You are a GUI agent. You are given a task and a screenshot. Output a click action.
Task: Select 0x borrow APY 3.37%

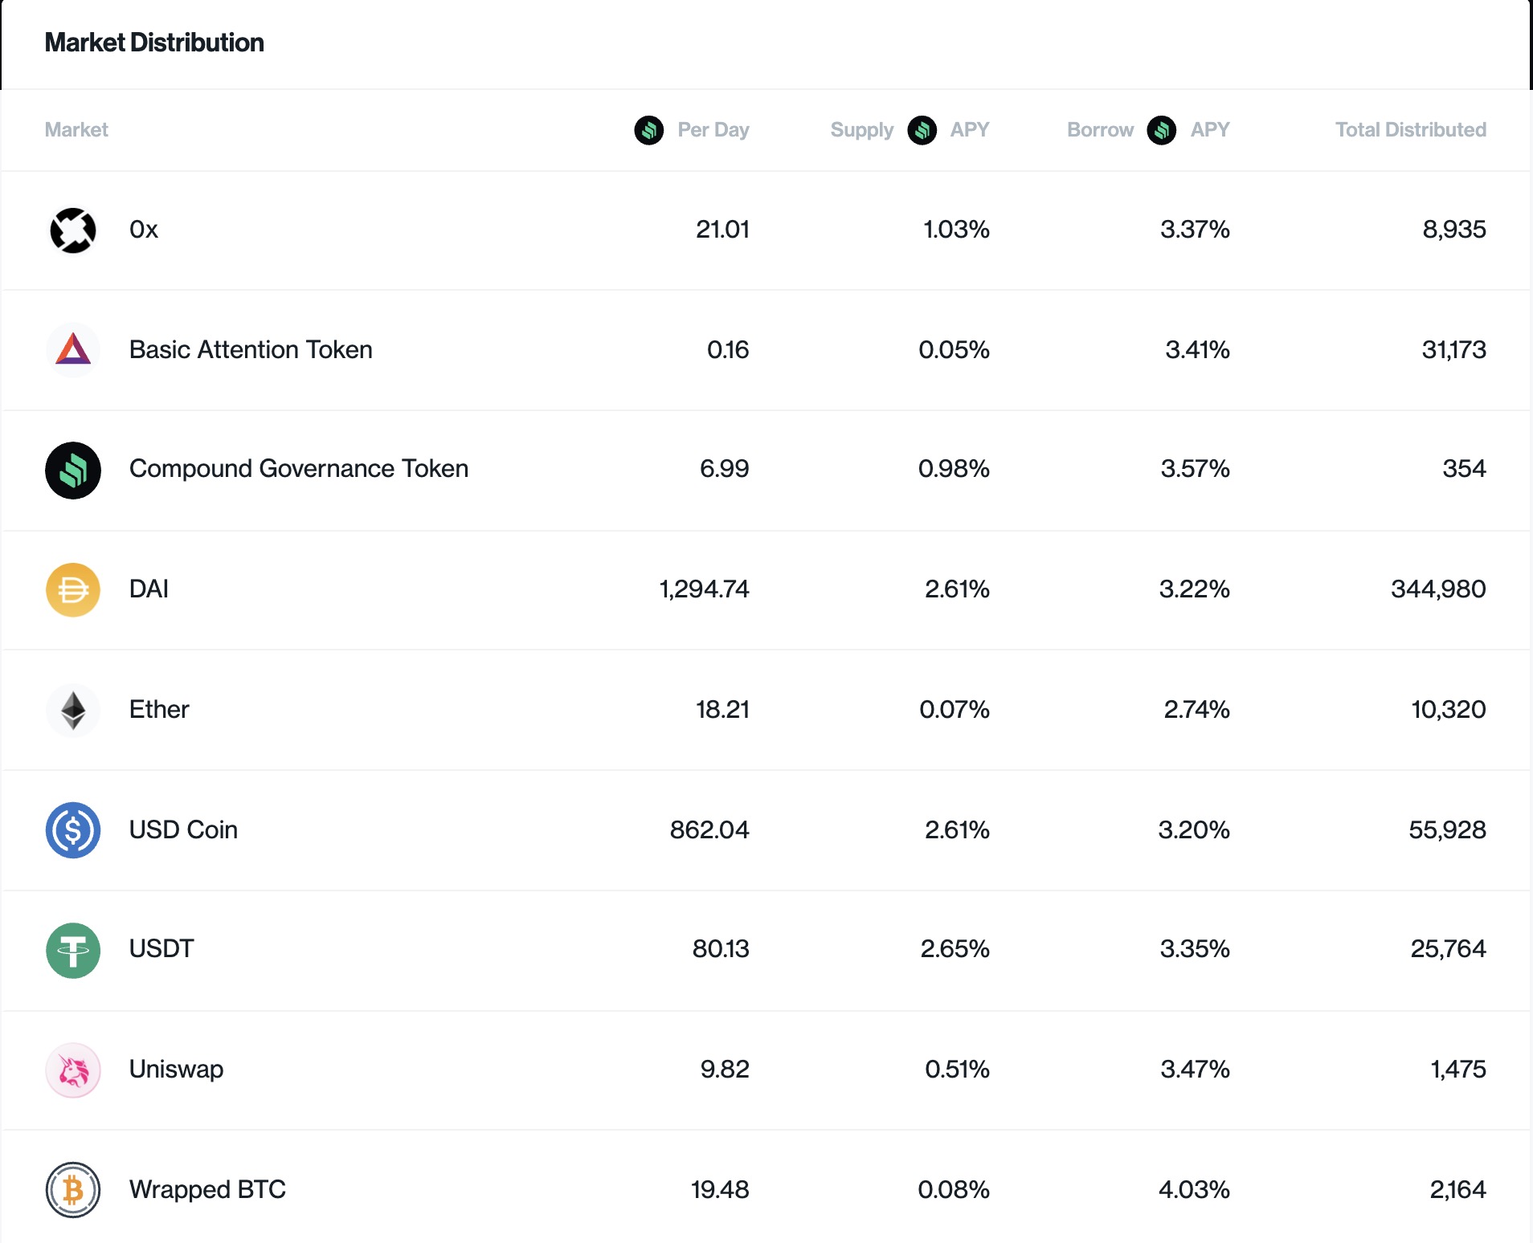point(1195,230)
